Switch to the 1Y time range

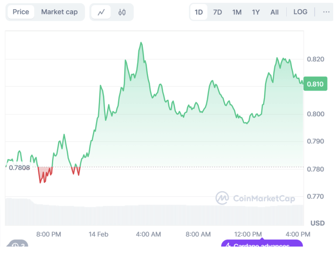coord(256,12)
